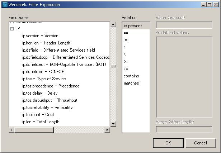Click the horizontal scrollbar thumb

pyautogui.click(x=34, y=130)
